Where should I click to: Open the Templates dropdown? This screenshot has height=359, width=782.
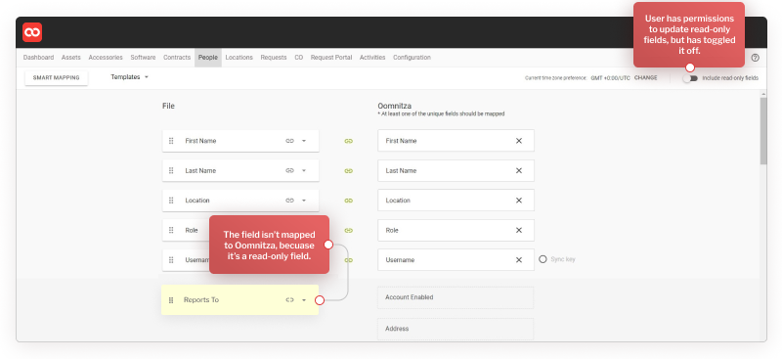point(130,77)
